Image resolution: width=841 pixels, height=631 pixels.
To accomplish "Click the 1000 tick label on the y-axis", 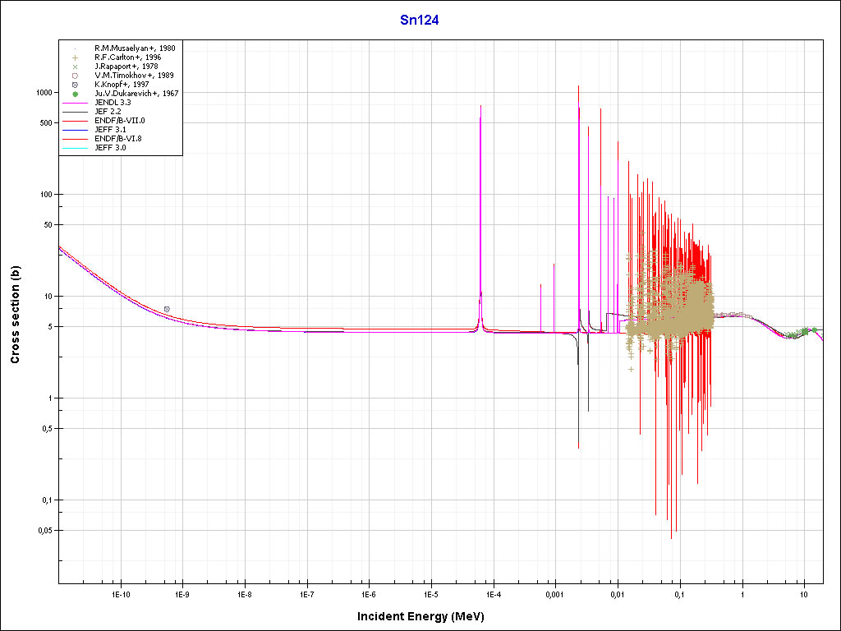I will tap(44, 93).
